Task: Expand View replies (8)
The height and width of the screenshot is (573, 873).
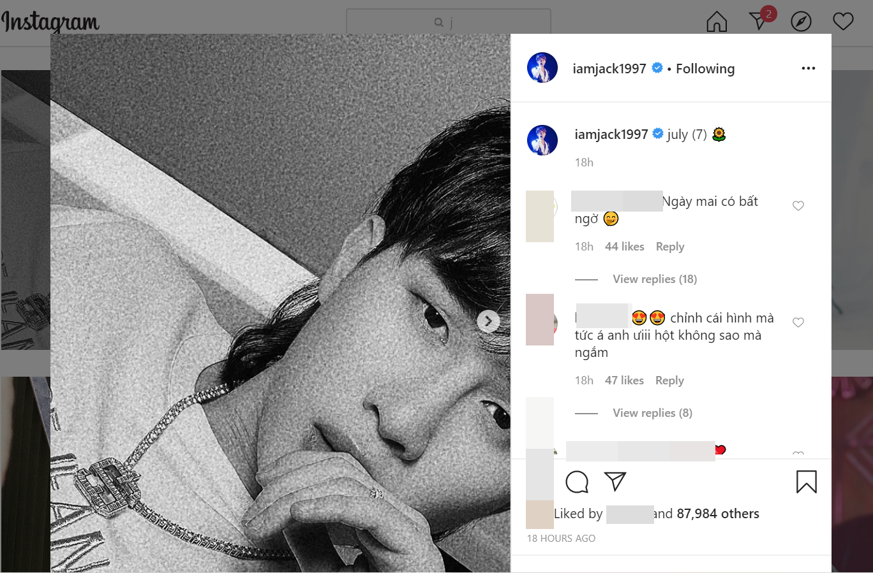Action: 652,413
